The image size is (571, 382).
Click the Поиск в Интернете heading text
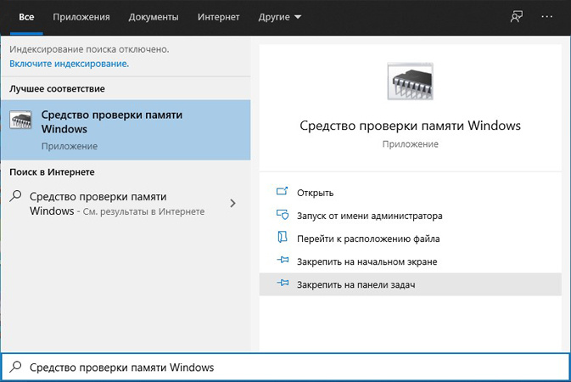click(x=52, y=172)
